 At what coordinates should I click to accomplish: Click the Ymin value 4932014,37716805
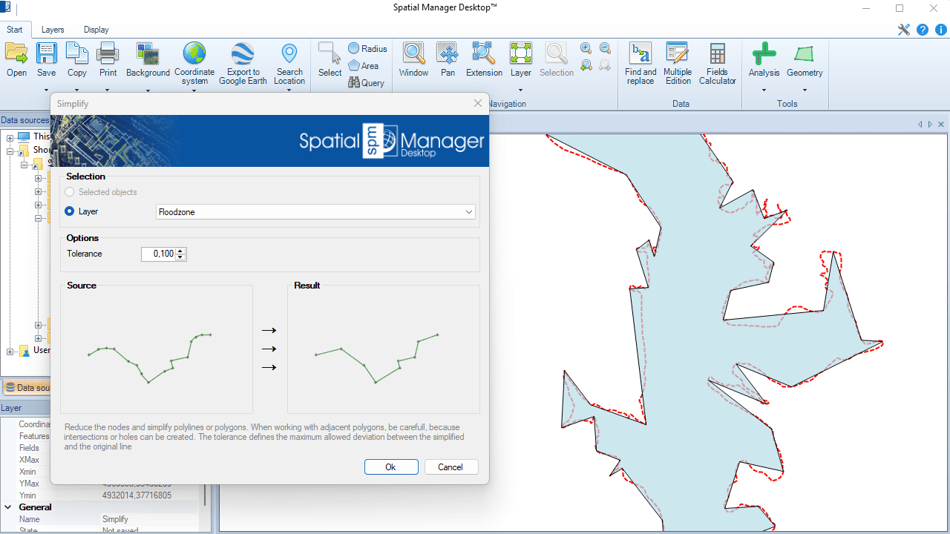(x=137, y=495)
